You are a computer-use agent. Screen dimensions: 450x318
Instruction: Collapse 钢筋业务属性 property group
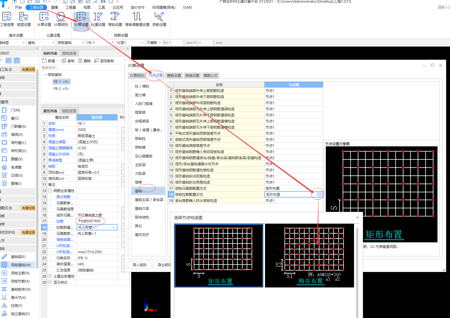(50, 191)
